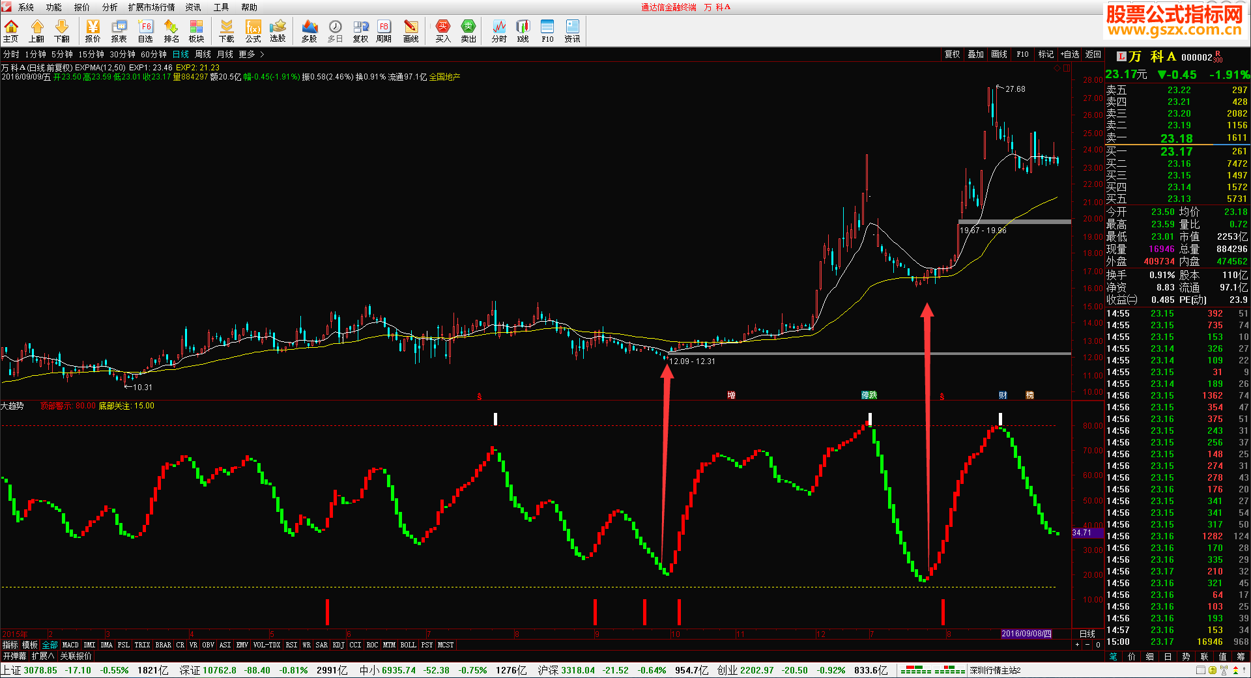The height and width of the screenshot is (678, 1251).
Task: Switch to the 1分钟 period
Action: click(35, 54)
